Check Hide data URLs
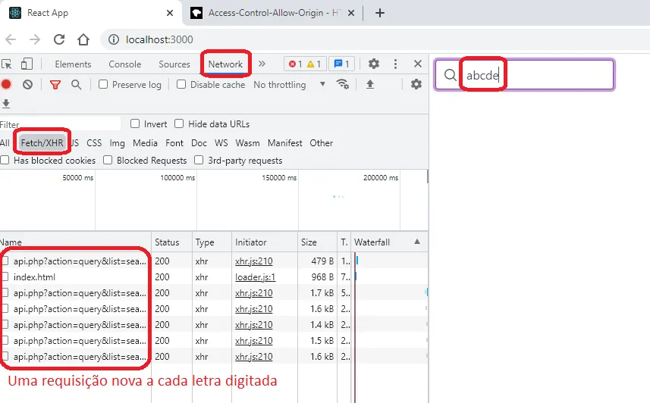Screen dimensions: 650x403 pyautogui.click(x=179, y=123)
